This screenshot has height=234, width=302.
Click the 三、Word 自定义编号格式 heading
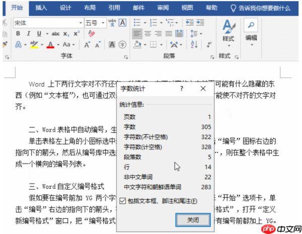tap(66, 186)
